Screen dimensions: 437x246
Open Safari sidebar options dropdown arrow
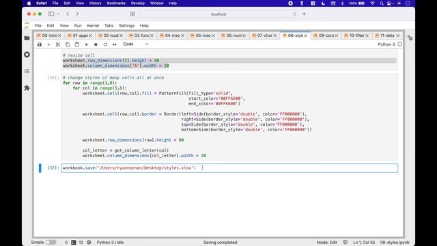(x=58, y=14)
